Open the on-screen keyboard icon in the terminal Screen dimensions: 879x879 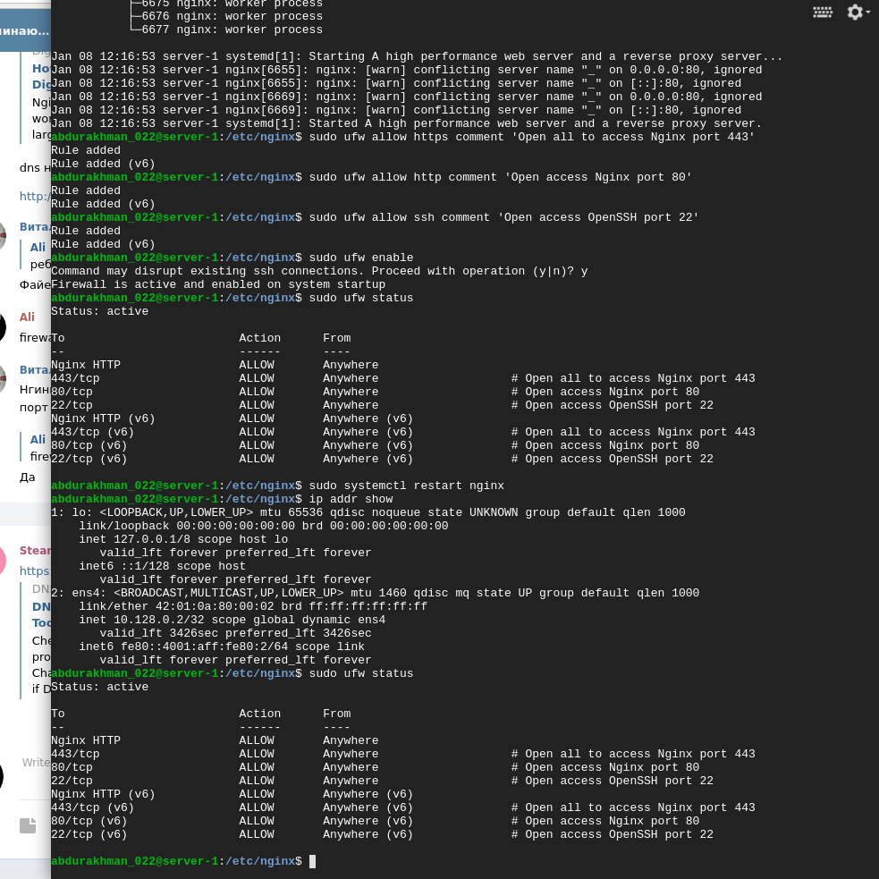pyautogui.click(x=822, y=13)
